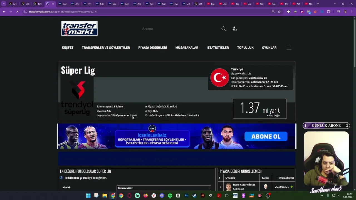Click the browser back arrow

[4, 12]
